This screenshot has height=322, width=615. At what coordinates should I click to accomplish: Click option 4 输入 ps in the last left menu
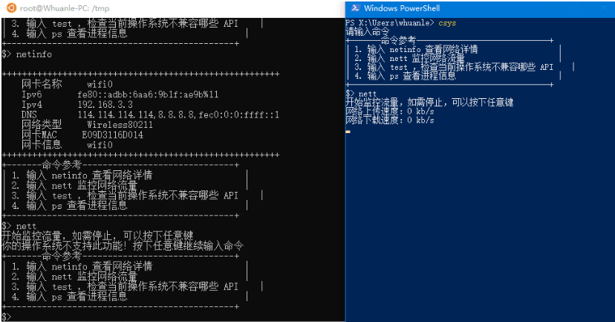69,297
